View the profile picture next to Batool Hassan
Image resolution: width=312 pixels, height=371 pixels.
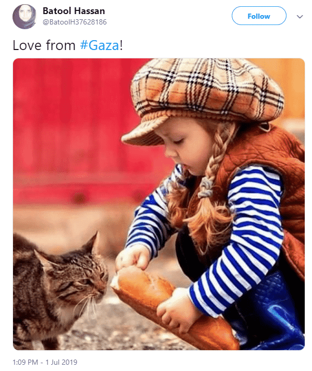click(x=24, y=17)
